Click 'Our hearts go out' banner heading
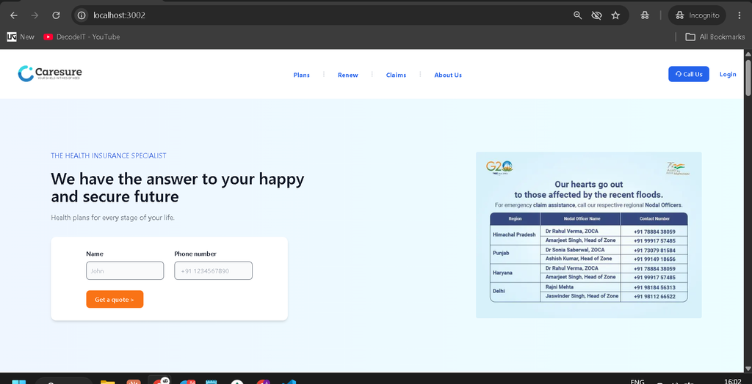The image size is (752, 384). [x=588, y=185]
